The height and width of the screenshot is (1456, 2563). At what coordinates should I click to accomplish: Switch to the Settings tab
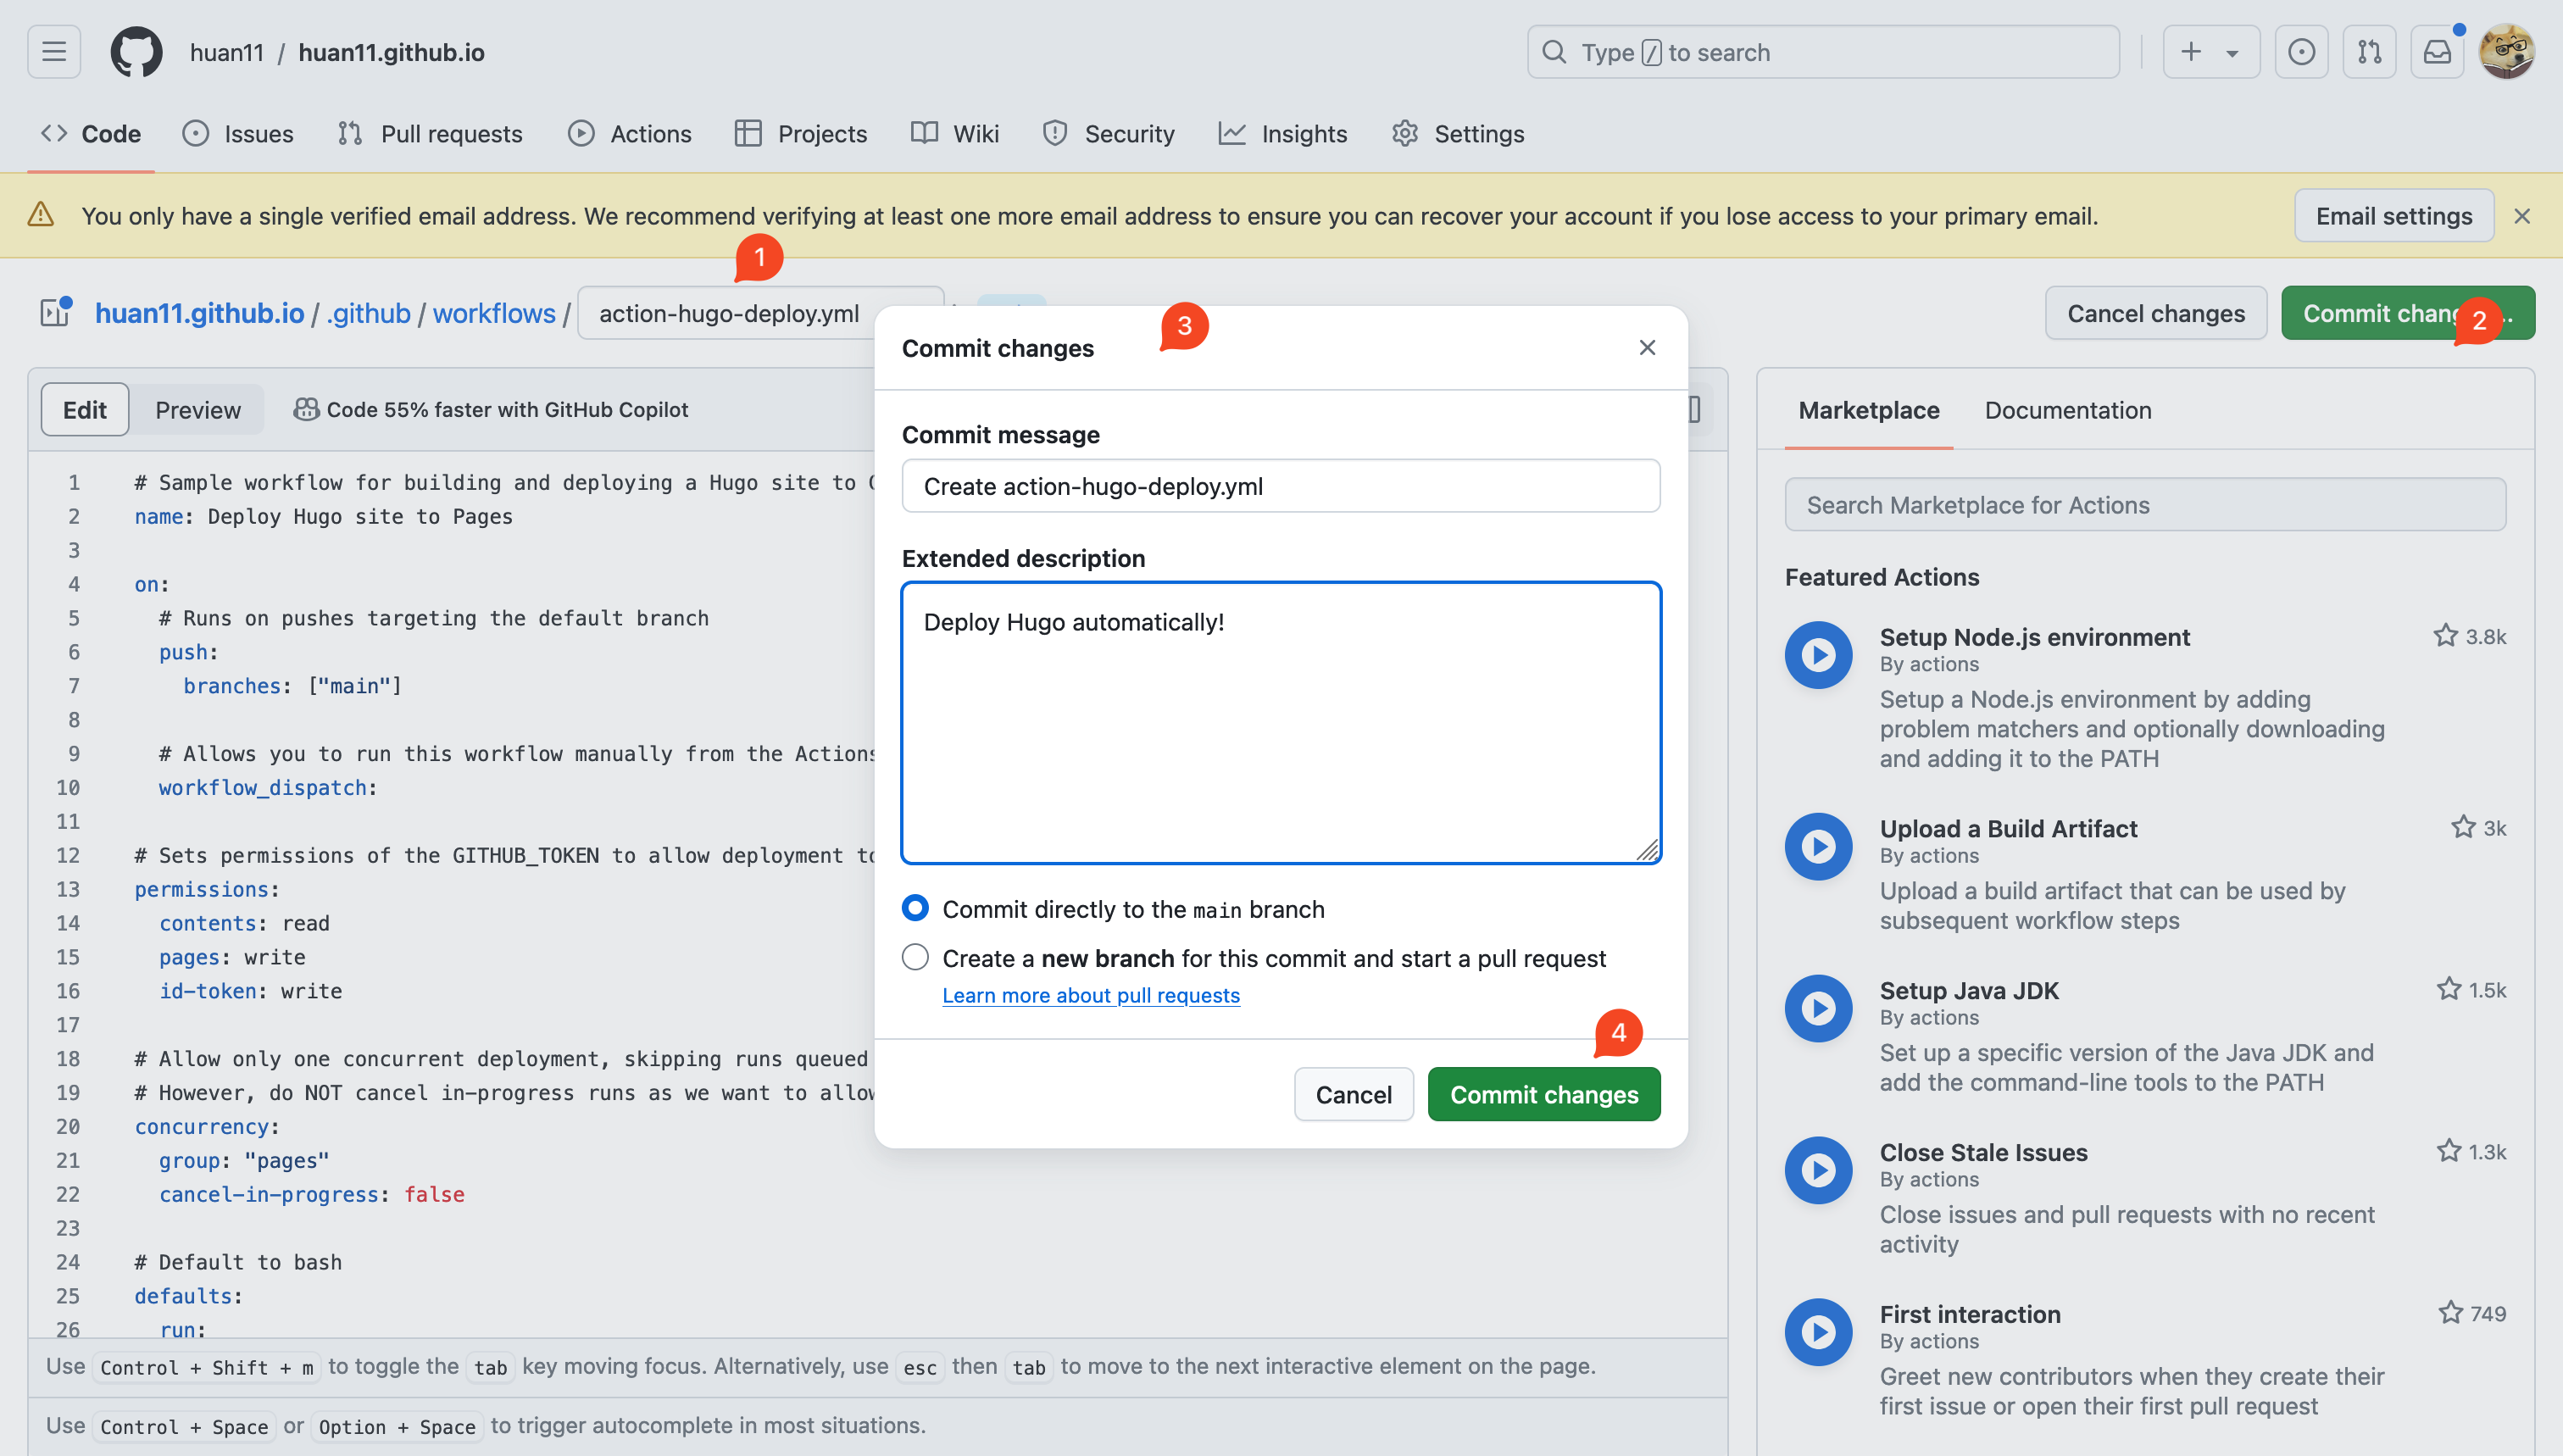(x=1458, y=134)
